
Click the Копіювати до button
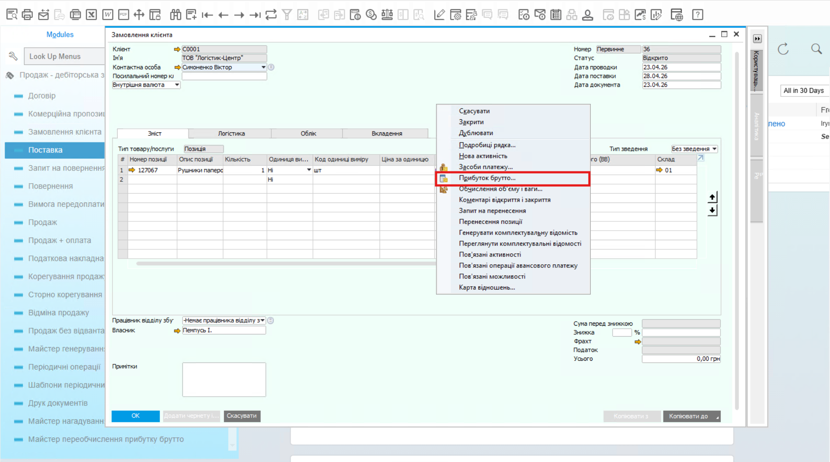click(692, 416)
